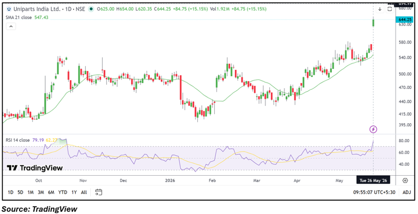Select the 6M time range
The image size is (418, 214).
[x=51, y=192]
